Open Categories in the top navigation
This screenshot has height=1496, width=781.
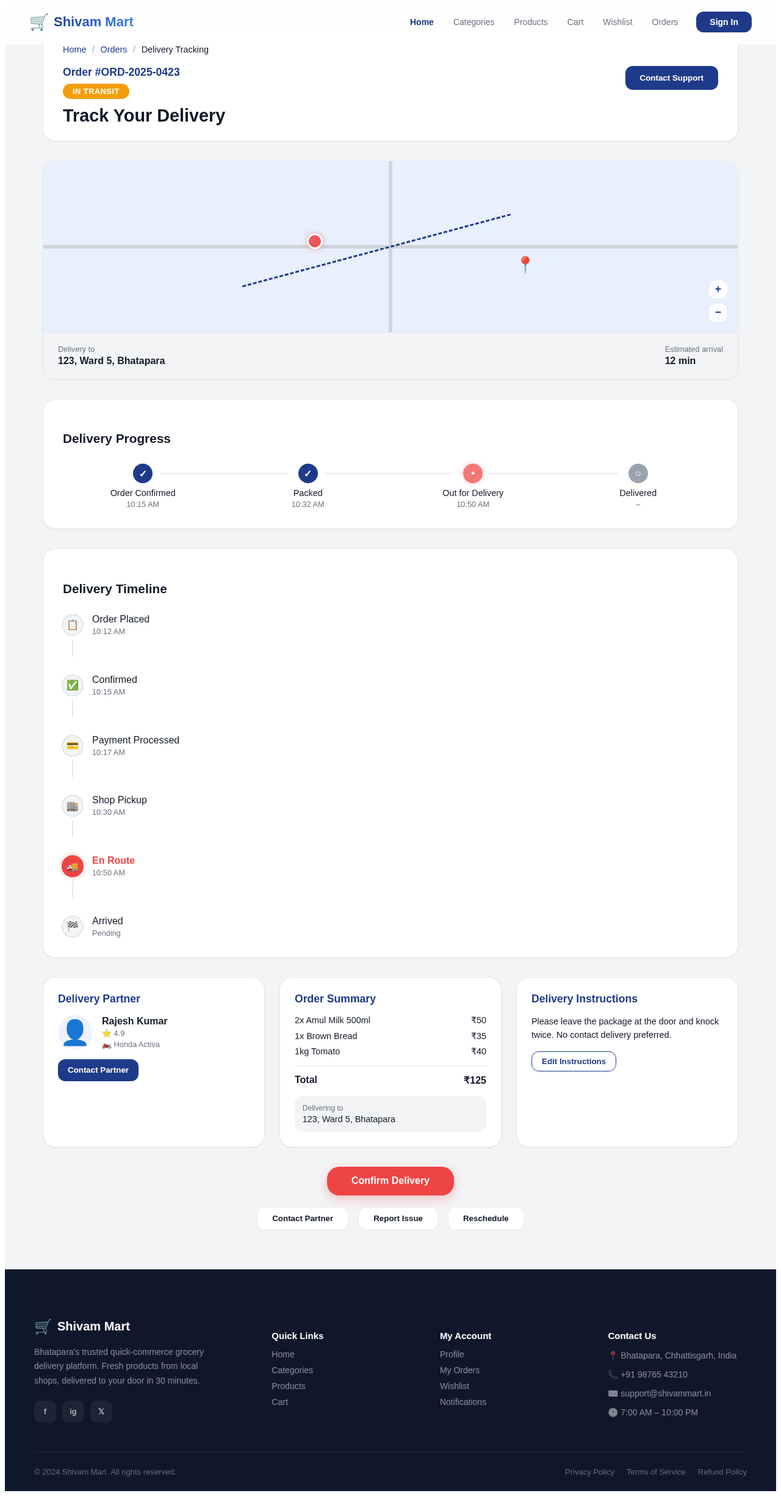(x=474, y=22)
